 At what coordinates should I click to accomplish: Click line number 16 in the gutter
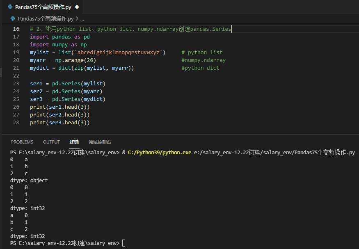click(16, 29)
